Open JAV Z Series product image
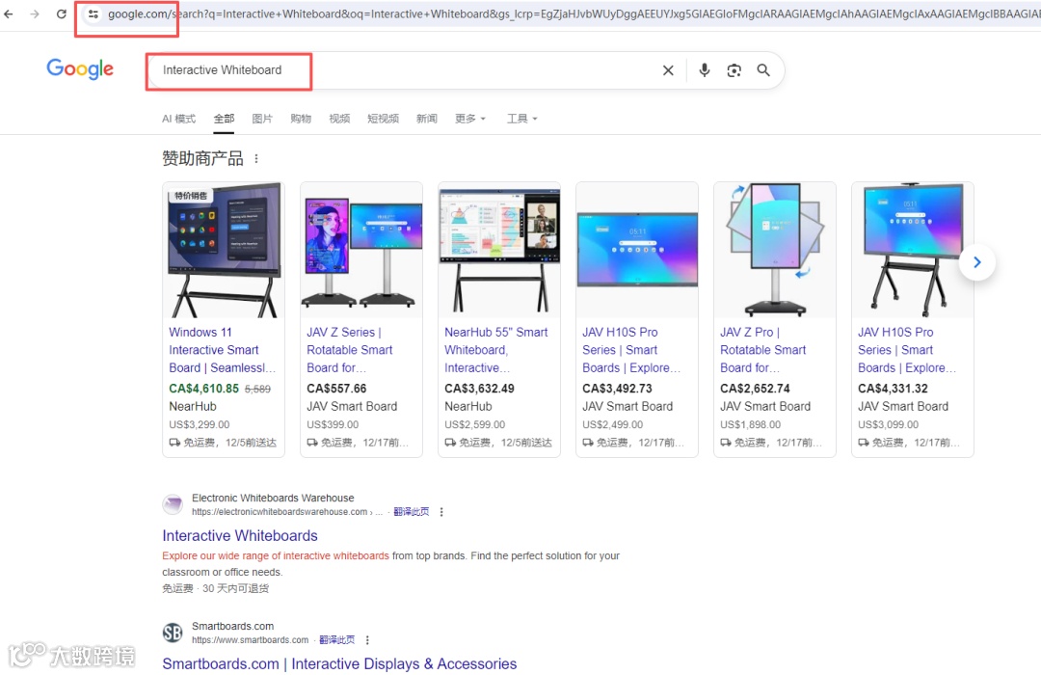Viewport: 1041px width, 675px height. pos(361,250)
